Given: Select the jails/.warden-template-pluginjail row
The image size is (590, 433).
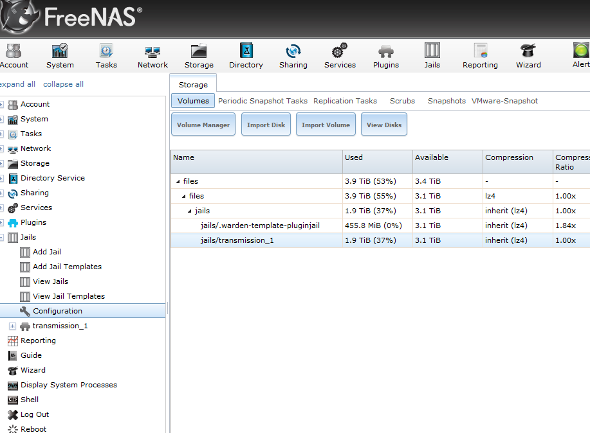Looking at the screenshot, I should pos(380,225).
